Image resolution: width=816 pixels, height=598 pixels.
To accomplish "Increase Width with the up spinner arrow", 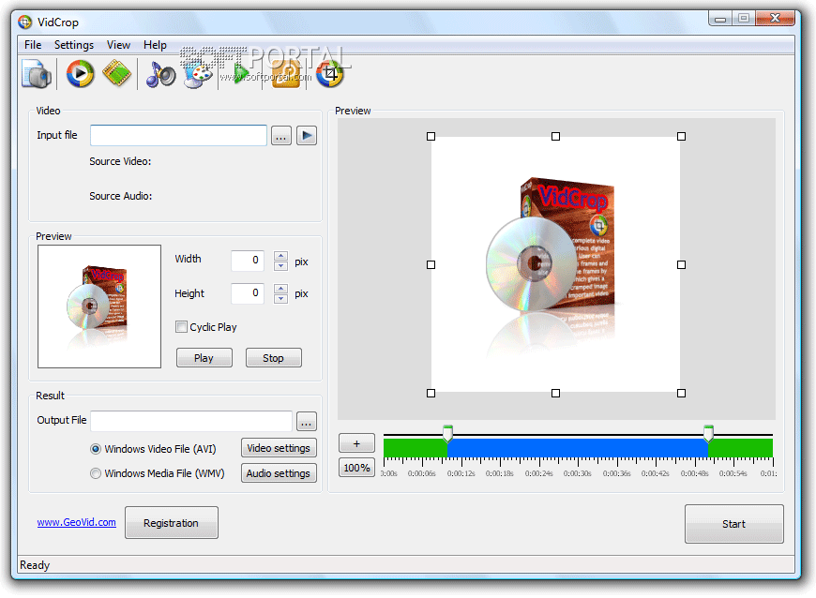I will click(281, 255).
